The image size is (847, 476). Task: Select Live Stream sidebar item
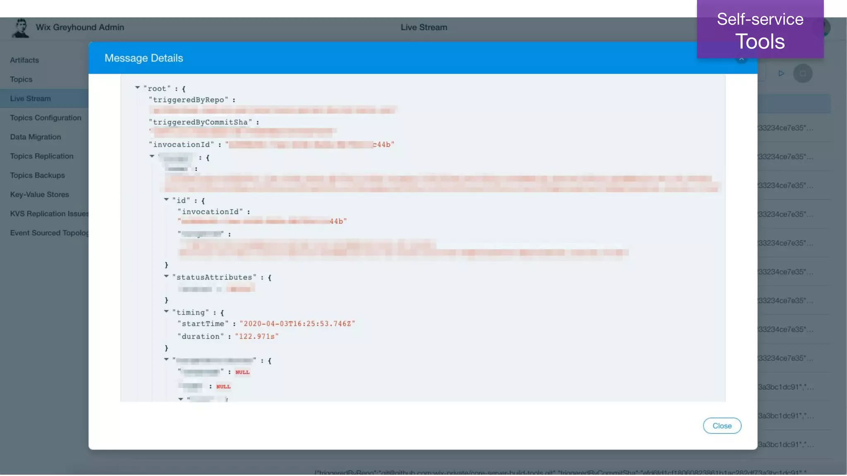tap(31, 99)
